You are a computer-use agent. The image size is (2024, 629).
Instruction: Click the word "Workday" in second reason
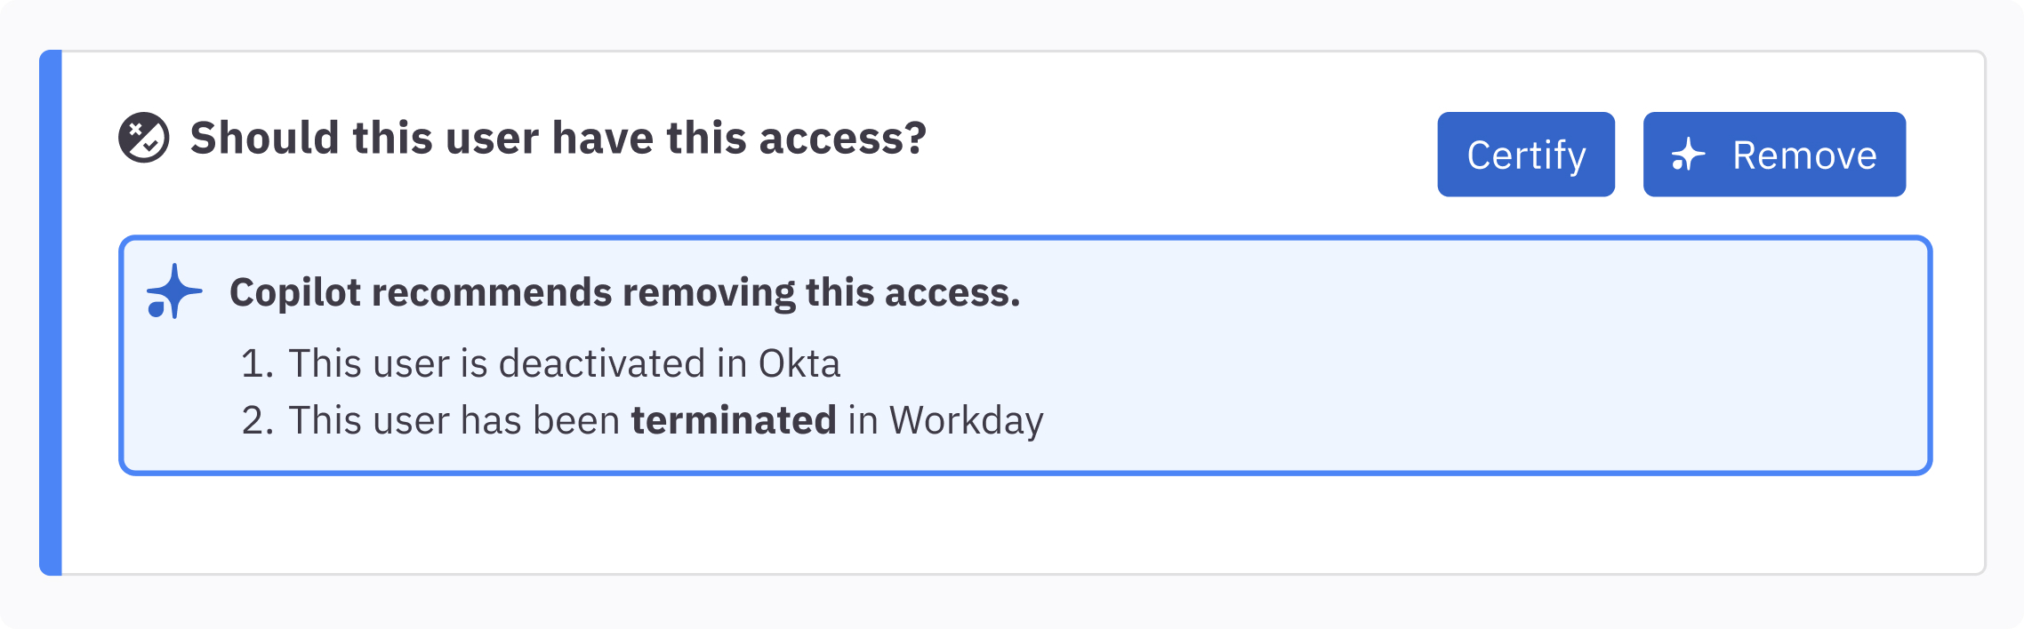(966, 420)
